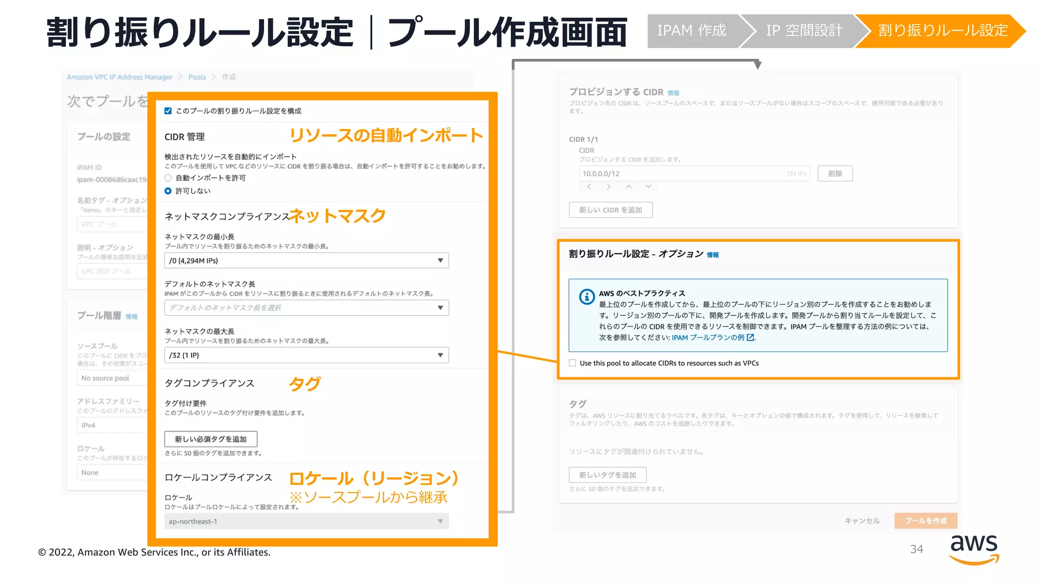The height and width of the screenshot is (585, 1040).
Task: Open the ロケール None selector on the left
Action: (112, 472)
